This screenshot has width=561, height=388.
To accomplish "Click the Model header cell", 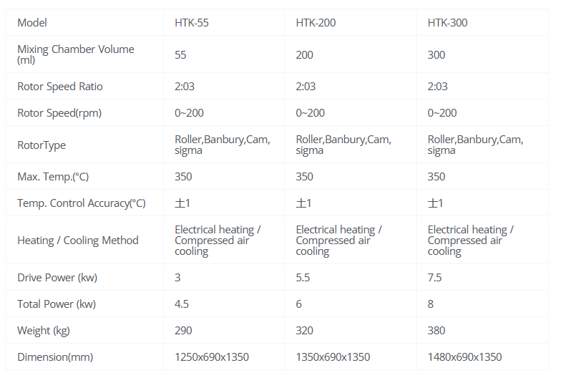I will [32, 22].
